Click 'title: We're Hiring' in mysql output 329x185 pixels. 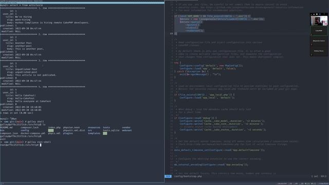(19, 17)
